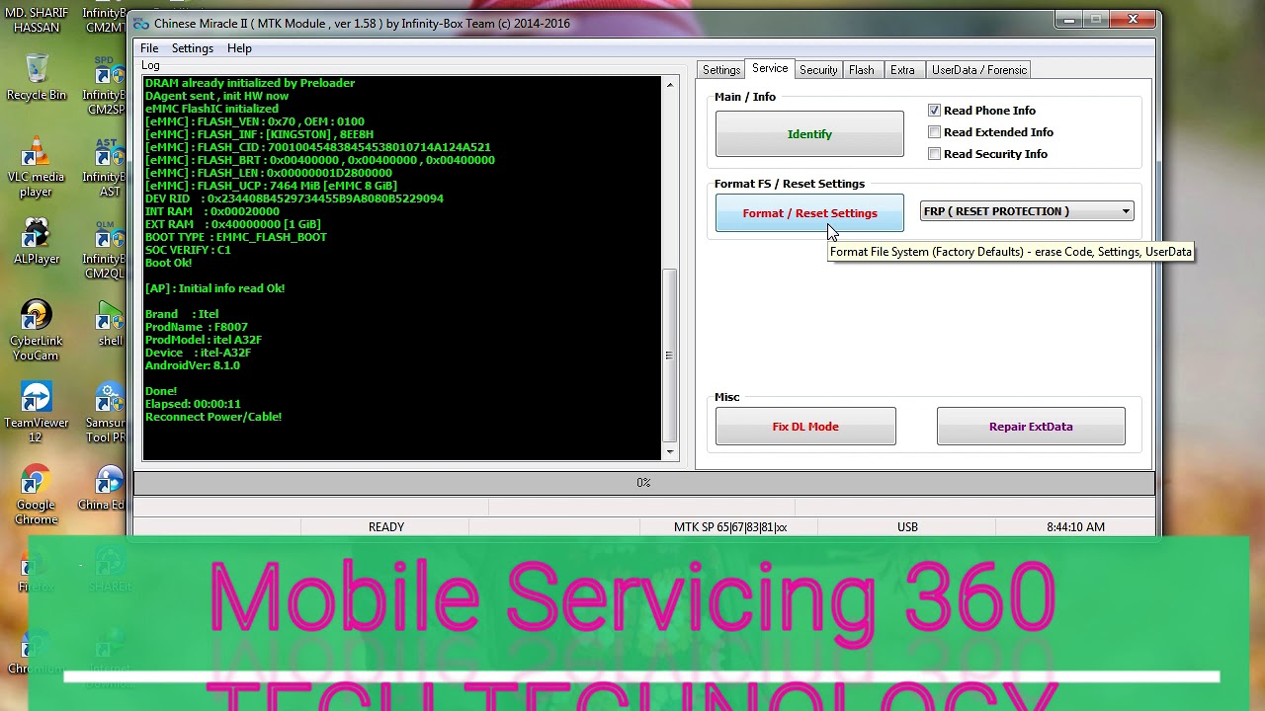
Task: Select the Service tab
Action: (x=770, y=69)
